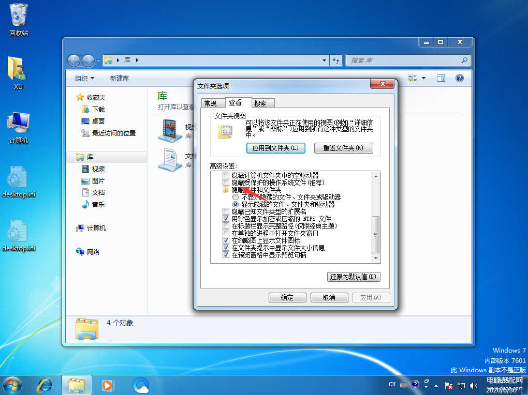
Task: Toggle 在标题栏显示完整路径 checkbox
Action: pos(226,226)
